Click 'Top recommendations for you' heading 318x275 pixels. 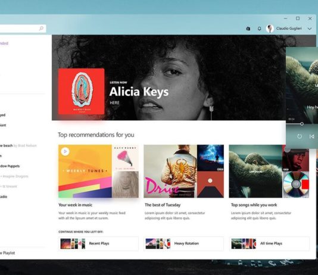pyautogui.click(x=96, y=135)
